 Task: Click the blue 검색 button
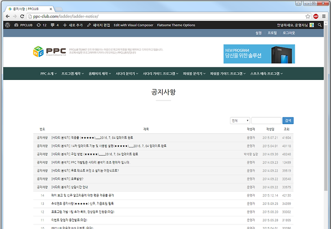pos(288,121)
